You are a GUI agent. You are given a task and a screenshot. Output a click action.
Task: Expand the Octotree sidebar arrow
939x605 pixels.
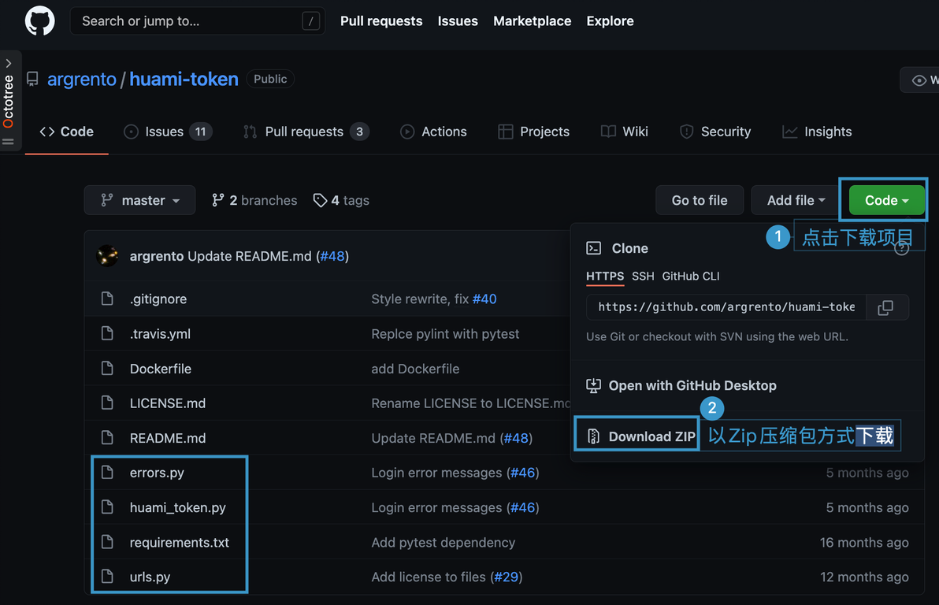(9, 63)
